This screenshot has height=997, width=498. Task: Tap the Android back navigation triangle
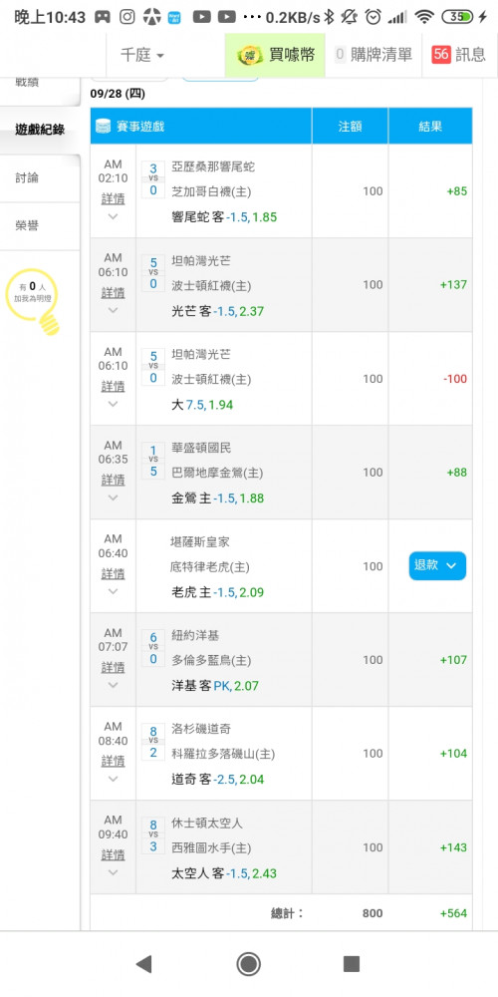point(144,964)
